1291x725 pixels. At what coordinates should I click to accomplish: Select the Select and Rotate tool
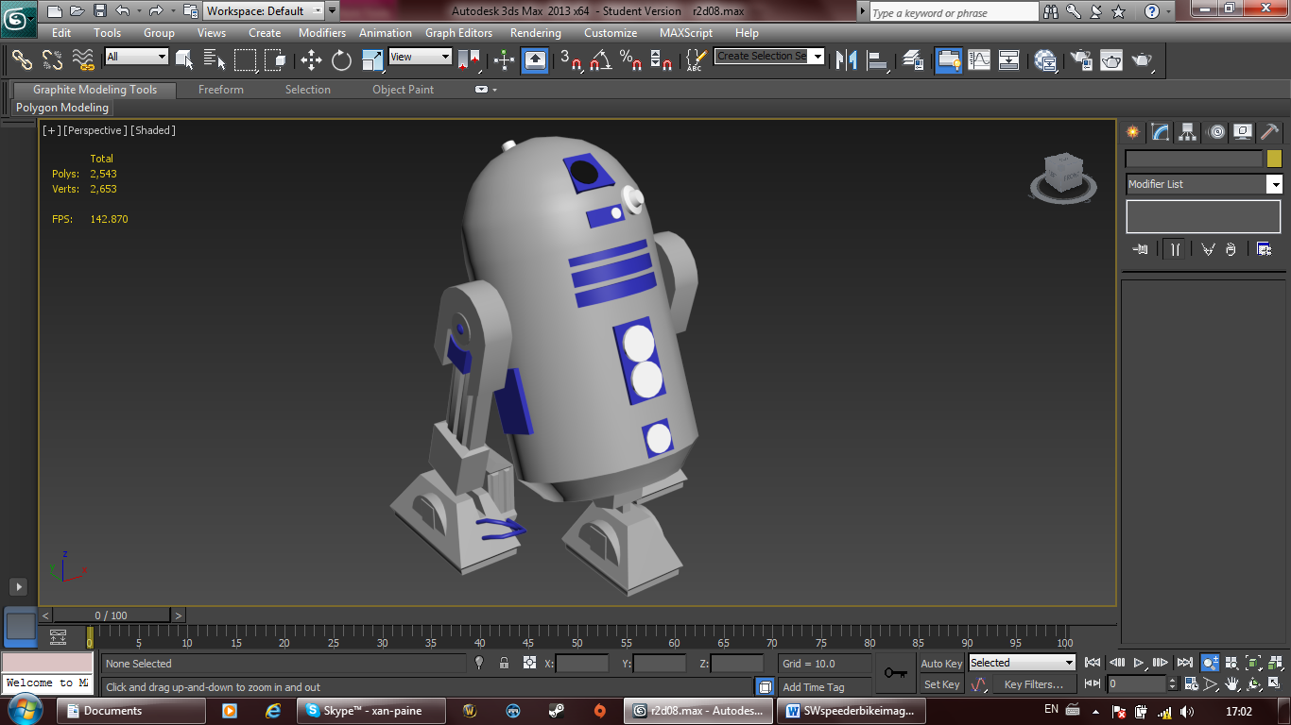340,59
